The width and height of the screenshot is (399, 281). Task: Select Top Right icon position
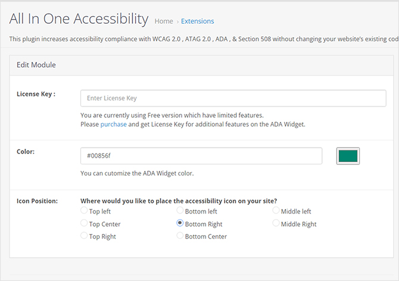coord(84,236)
